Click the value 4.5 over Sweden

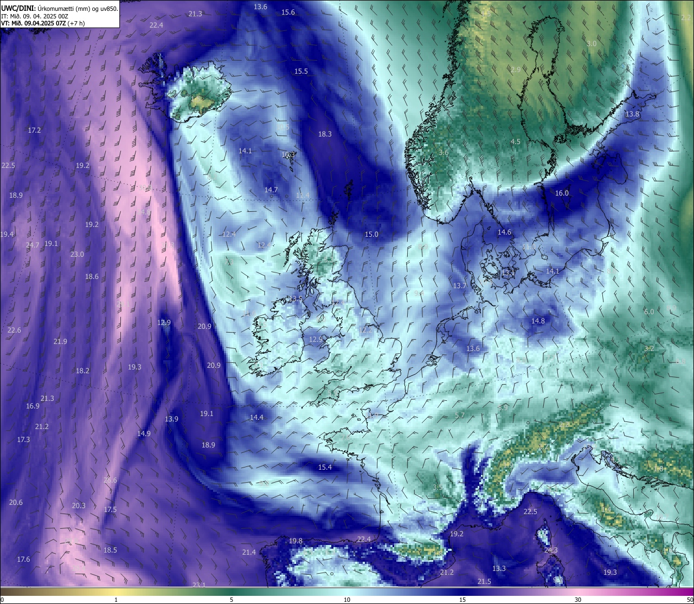coord(516,141)
